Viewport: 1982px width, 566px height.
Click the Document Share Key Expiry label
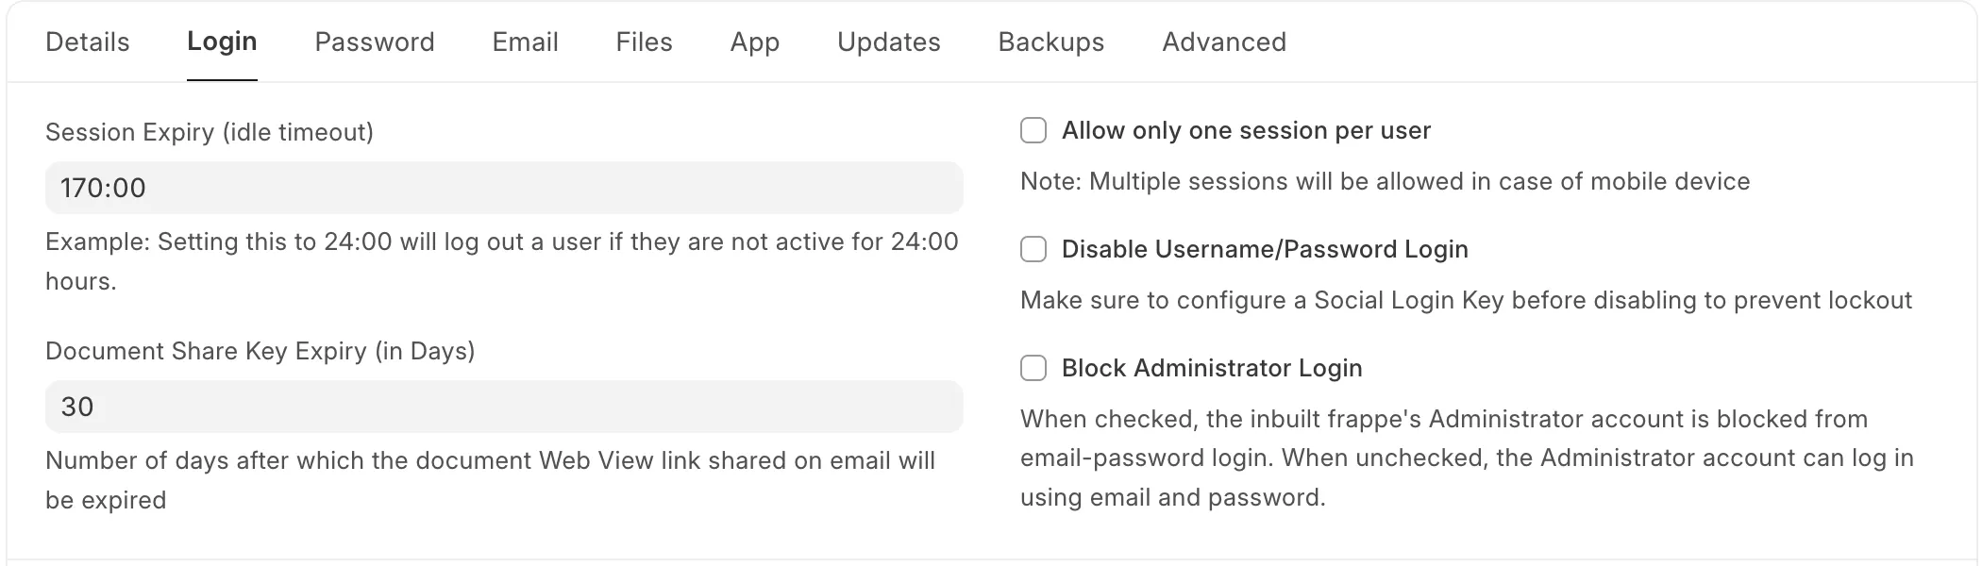click(261, 350)
